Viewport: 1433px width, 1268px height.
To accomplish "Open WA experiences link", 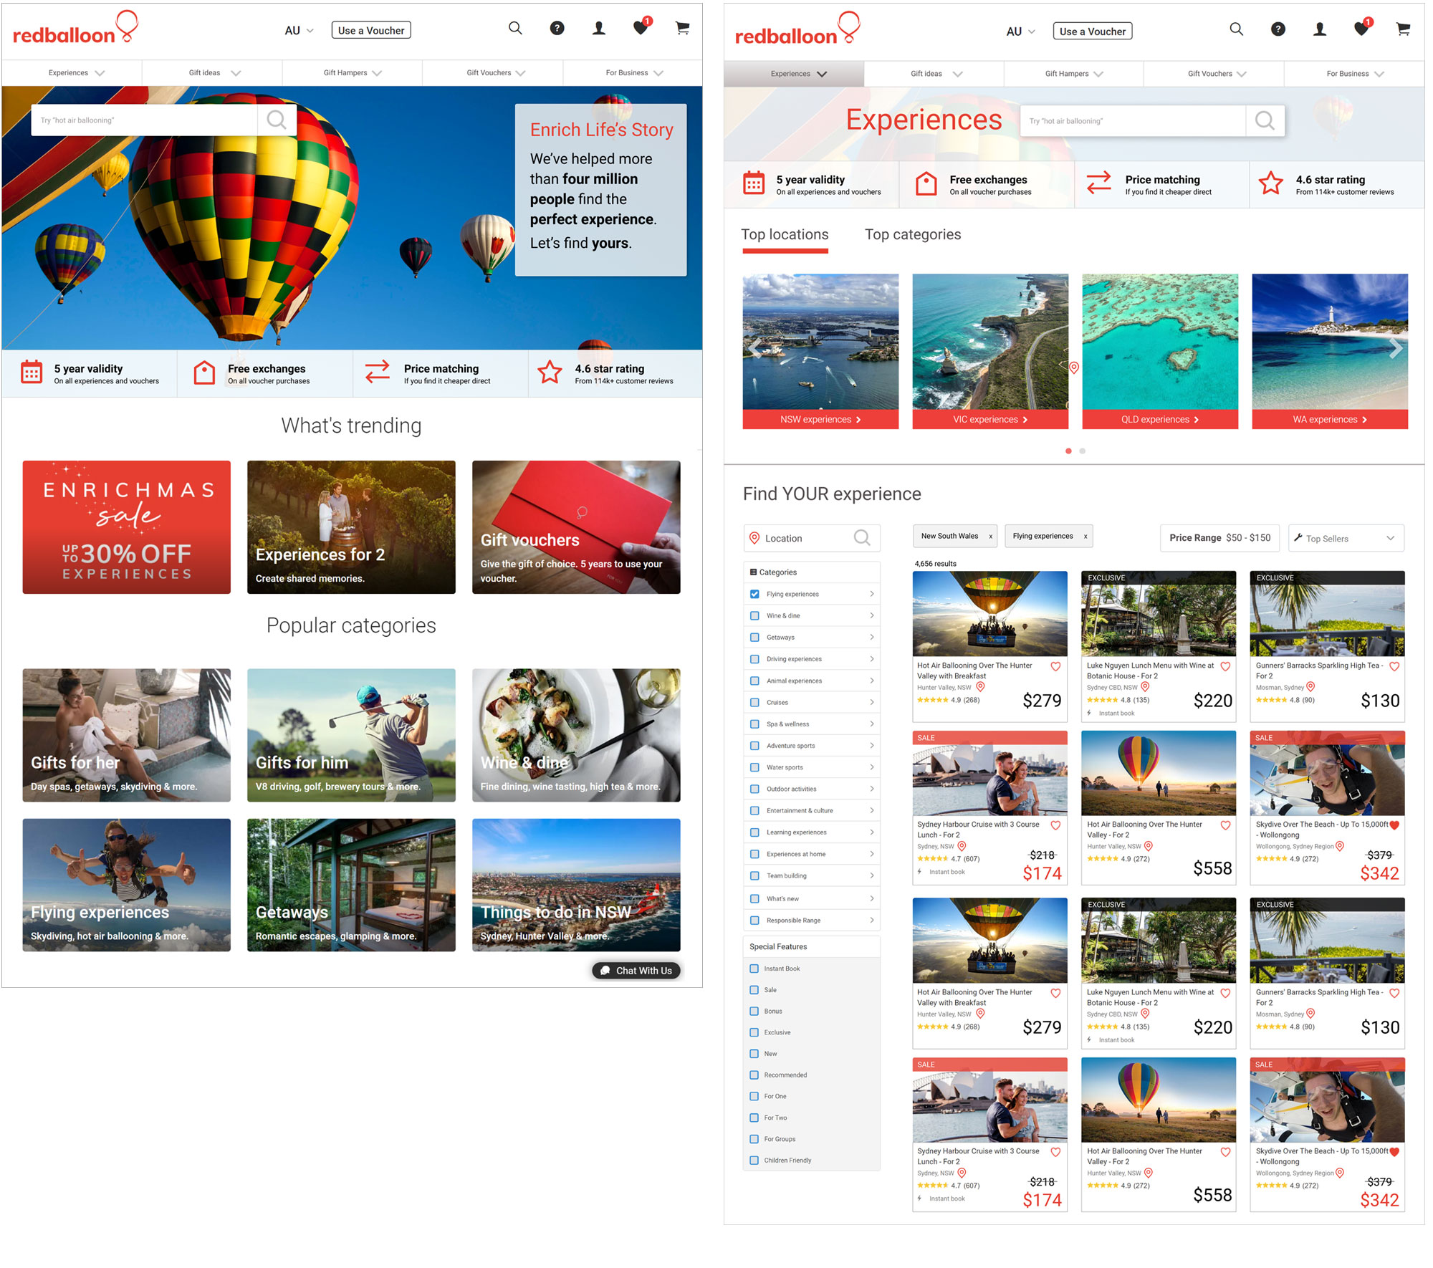I will coord(1330,419).
